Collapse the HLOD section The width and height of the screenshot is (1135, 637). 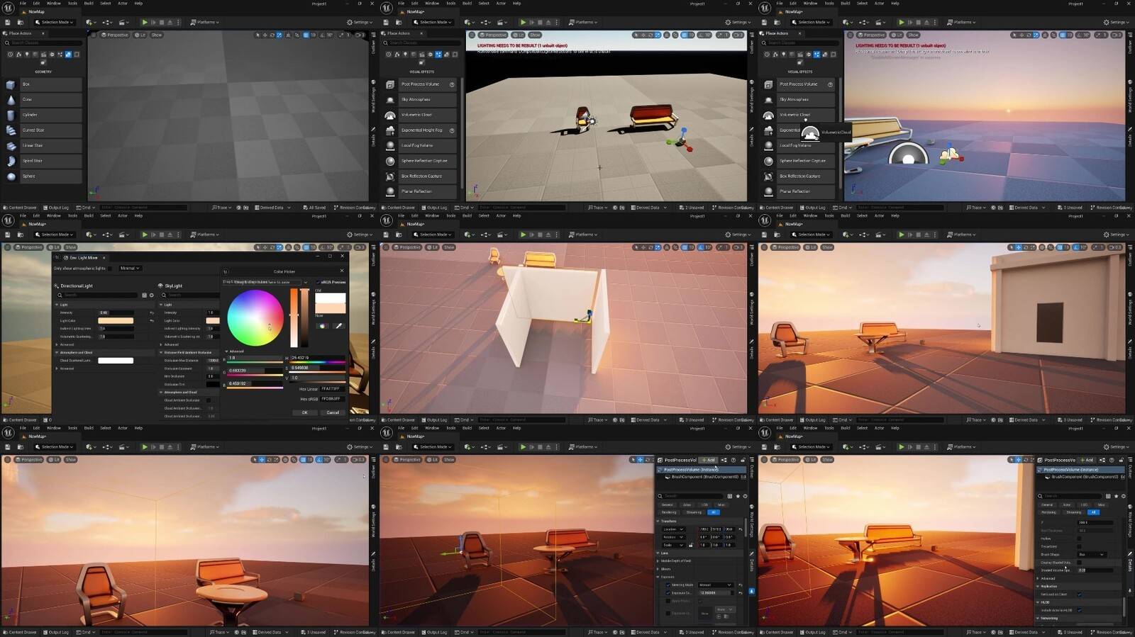[1037, 602]
